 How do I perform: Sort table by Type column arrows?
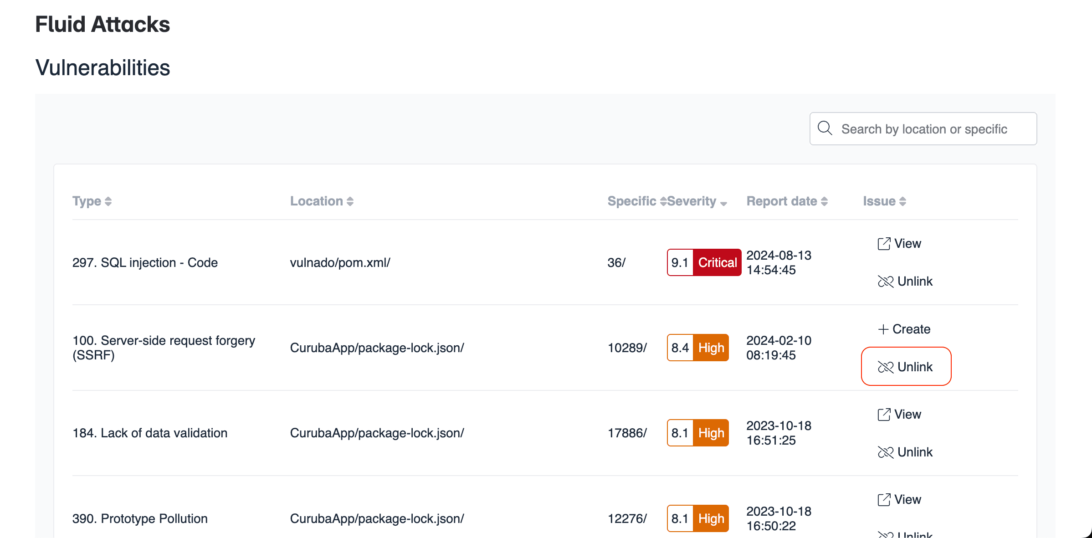click(108, 201)
